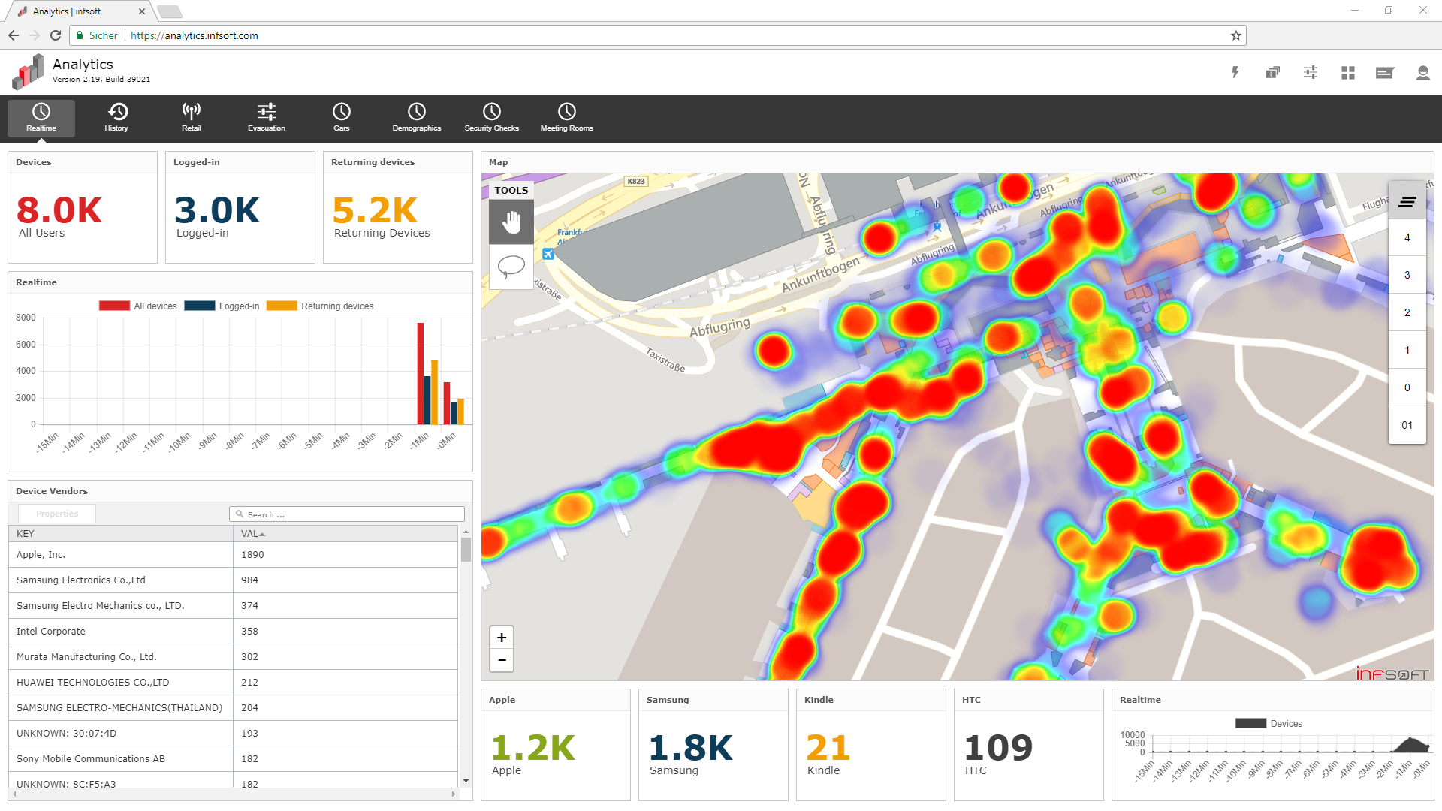Click the zoom in button on map

pyautogui.click(x=502, y=637)
